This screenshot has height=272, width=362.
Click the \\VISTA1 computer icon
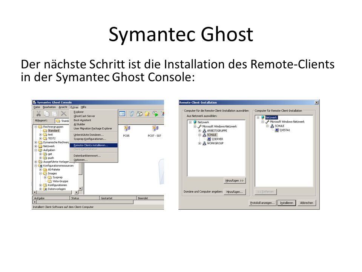coord(276,130)
